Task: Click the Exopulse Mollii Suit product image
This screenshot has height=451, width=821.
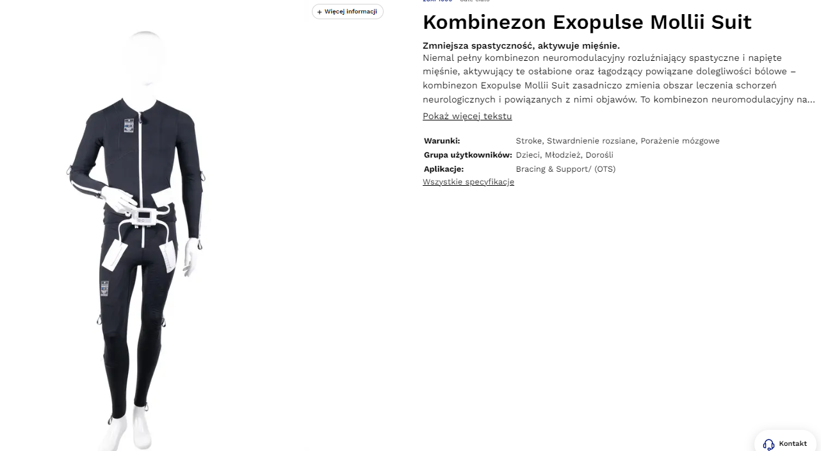Action: coord(136,240)
